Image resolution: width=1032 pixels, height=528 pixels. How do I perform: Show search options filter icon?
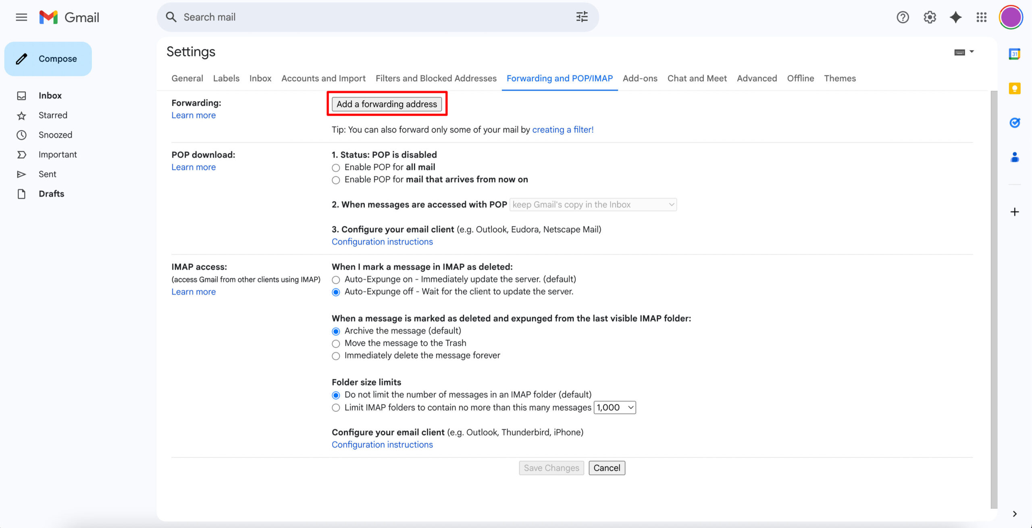coord(582,17)
